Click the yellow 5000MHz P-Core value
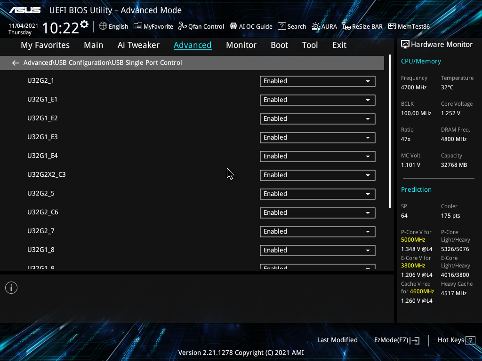 (413, 240)
